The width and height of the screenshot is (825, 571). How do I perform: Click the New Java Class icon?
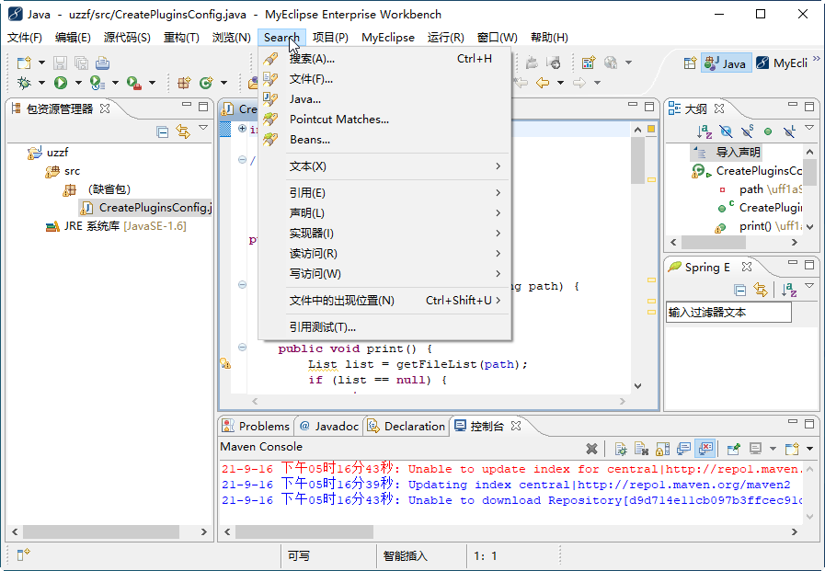tap(206, 83)
